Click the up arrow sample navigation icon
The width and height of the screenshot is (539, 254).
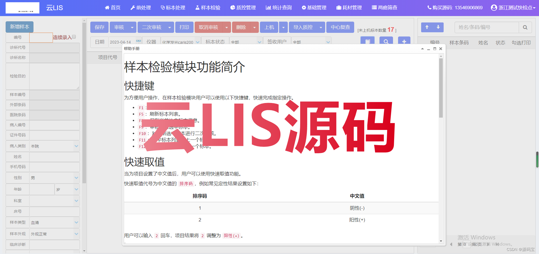427,27
